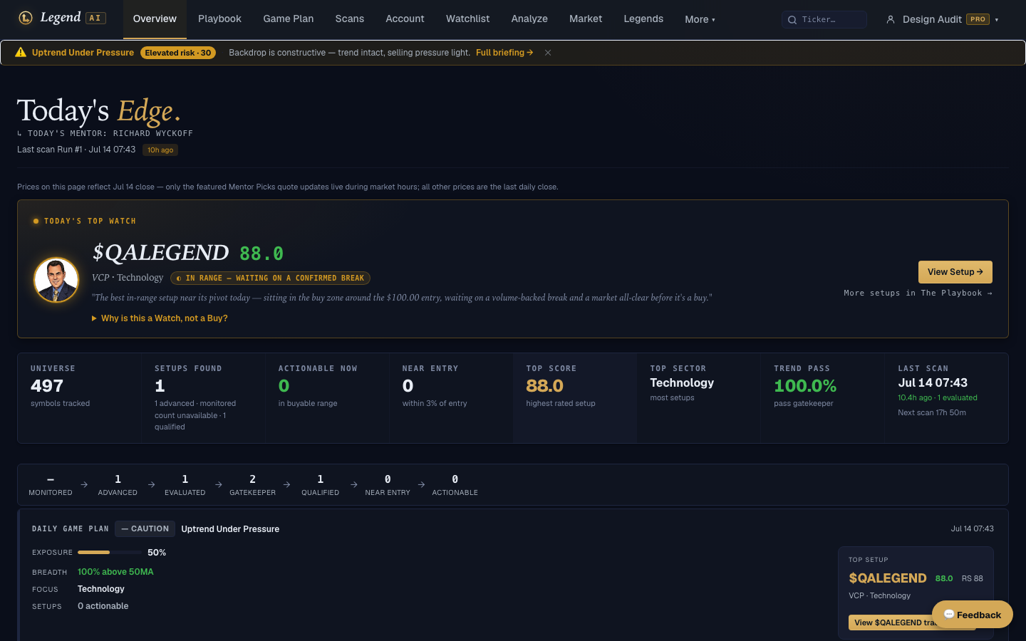Open the Legends tab
This screenshot has height=641, width=1026.
(643, 19)
